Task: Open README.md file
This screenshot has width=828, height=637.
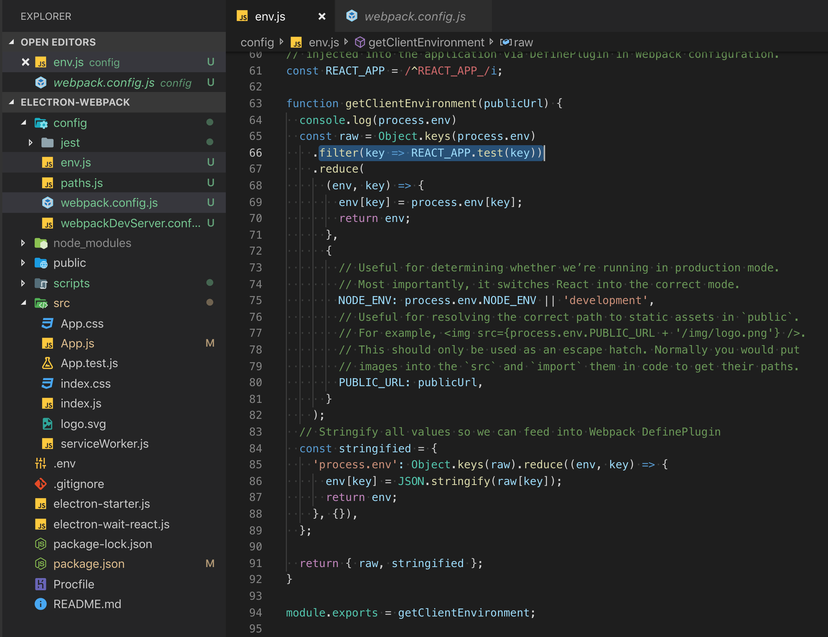Action: tap(114, 604)
